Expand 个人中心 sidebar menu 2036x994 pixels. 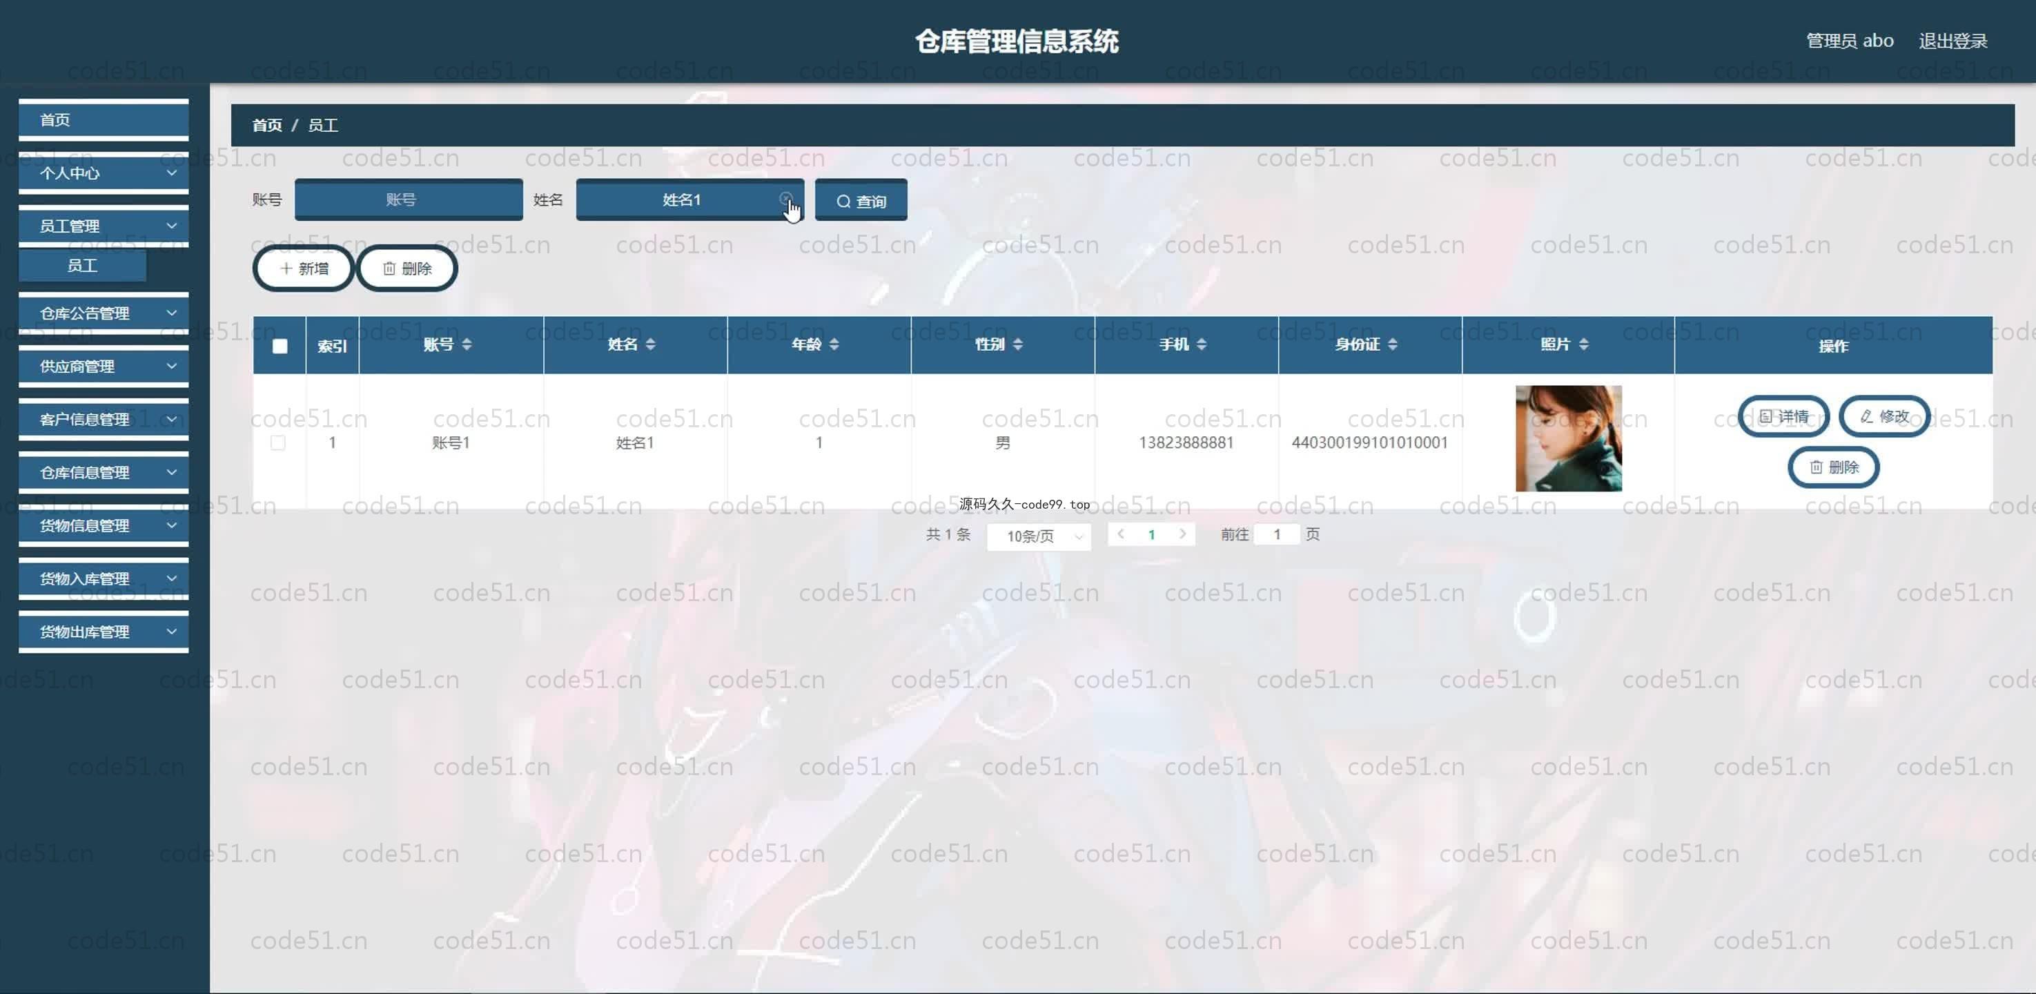104,173
